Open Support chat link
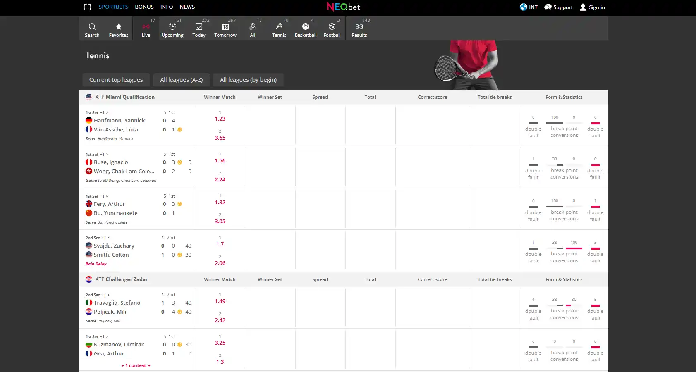 click(x=558, y=7)
